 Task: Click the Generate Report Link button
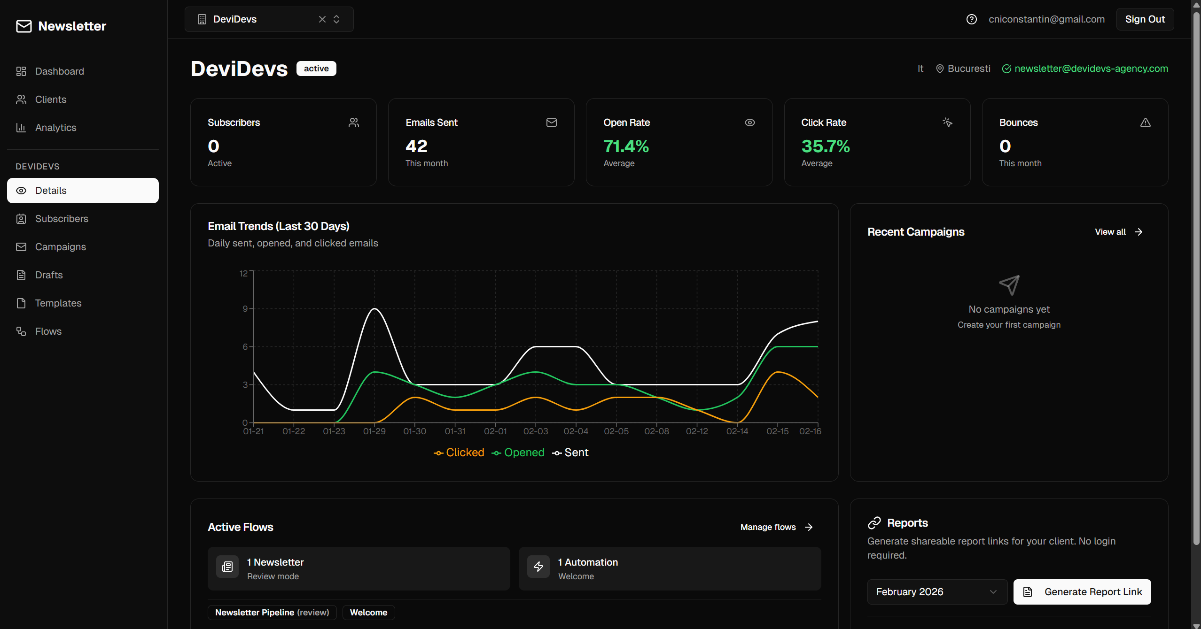pos(1082,592)
